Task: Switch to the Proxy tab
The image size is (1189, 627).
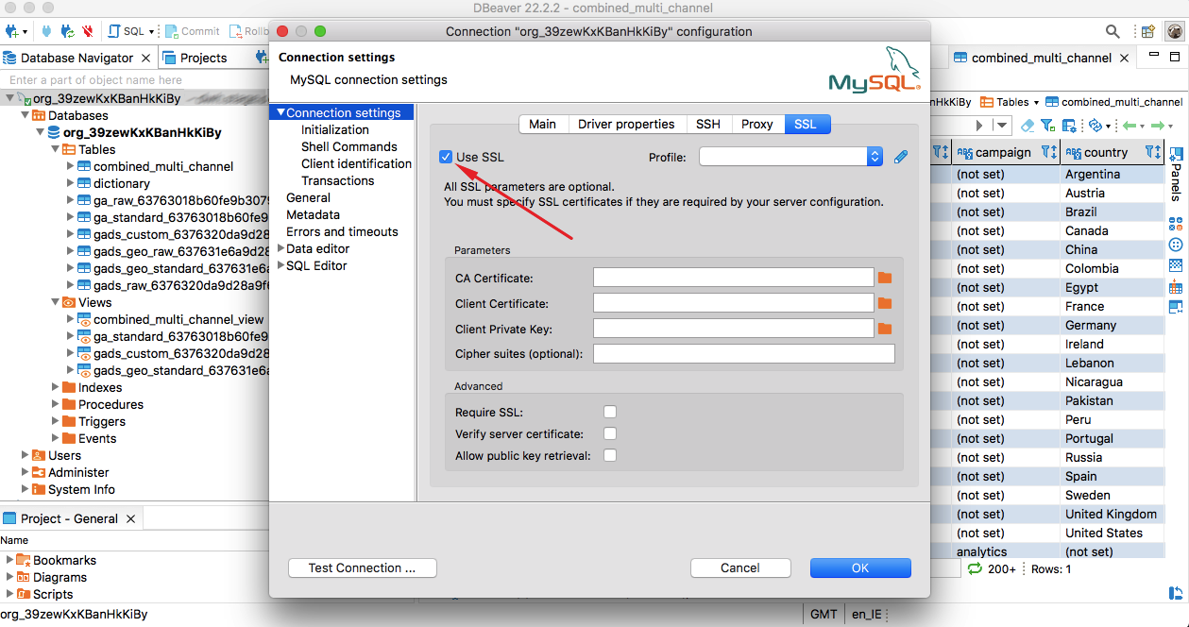Action: (757, 124)
